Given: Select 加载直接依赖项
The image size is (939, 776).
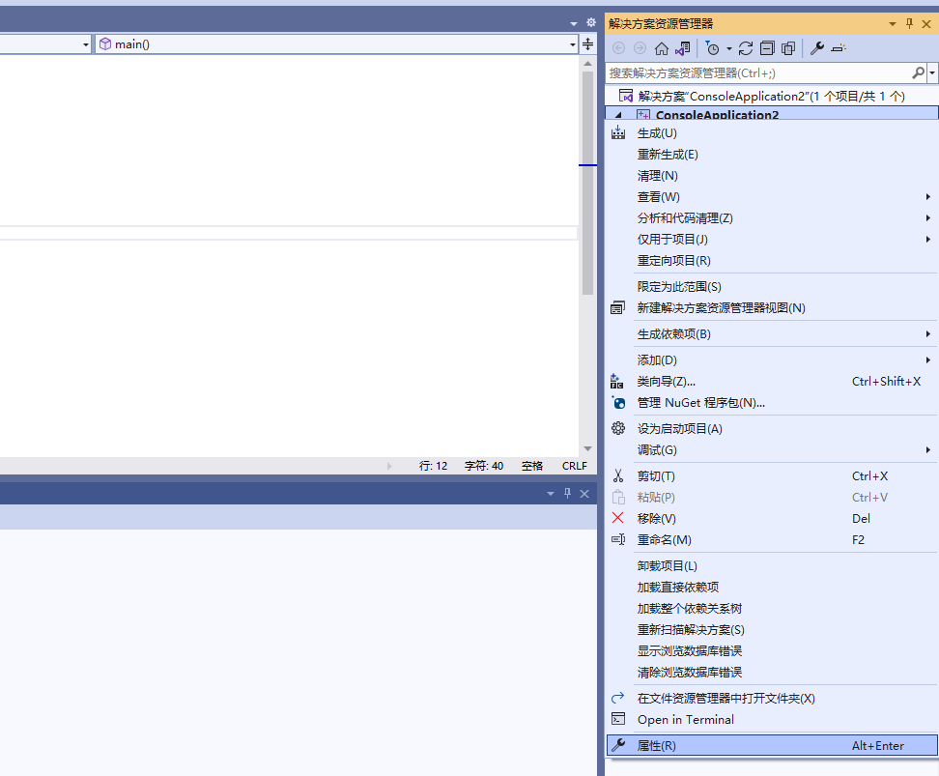Looking at the screenshot, I should [772, 588].
